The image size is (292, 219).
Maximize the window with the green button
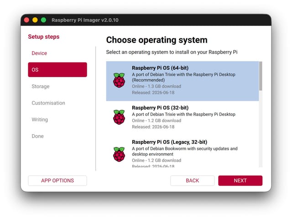[x=44, y=20]
